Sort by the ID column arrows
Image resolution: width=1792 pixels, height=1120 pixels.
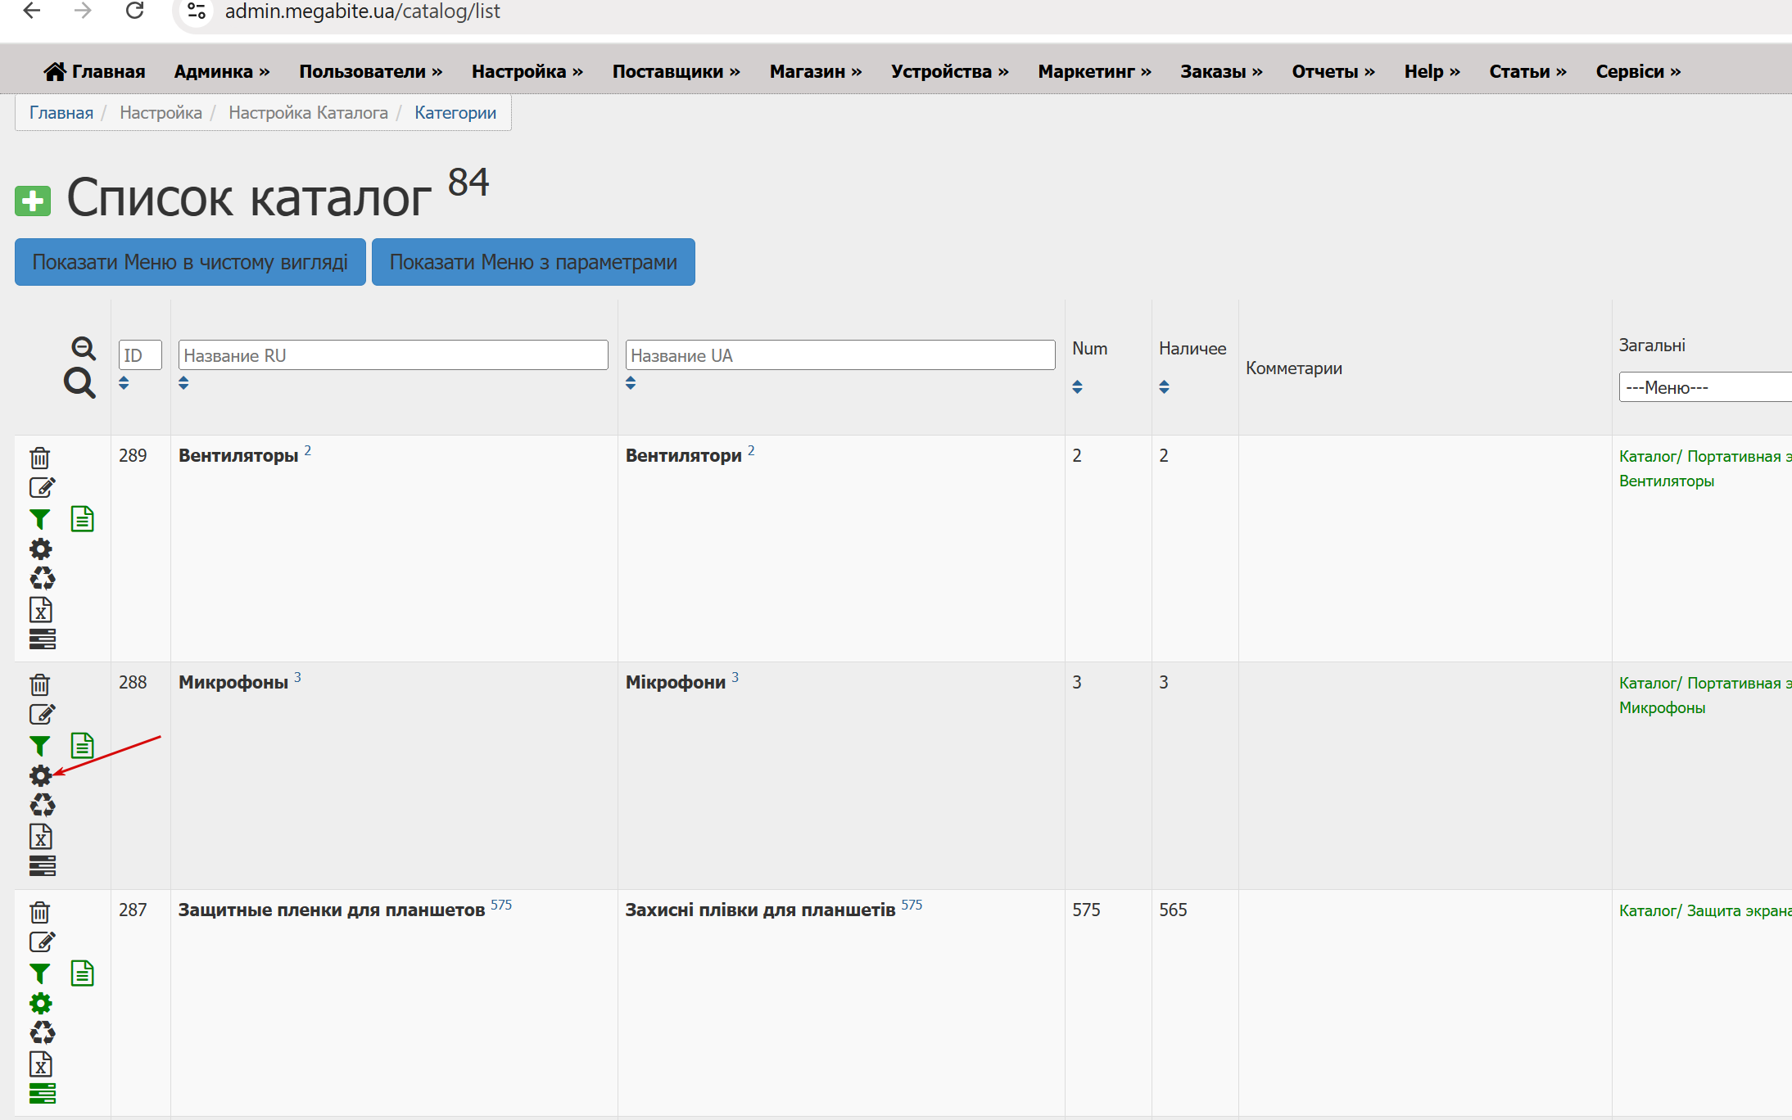124,382
